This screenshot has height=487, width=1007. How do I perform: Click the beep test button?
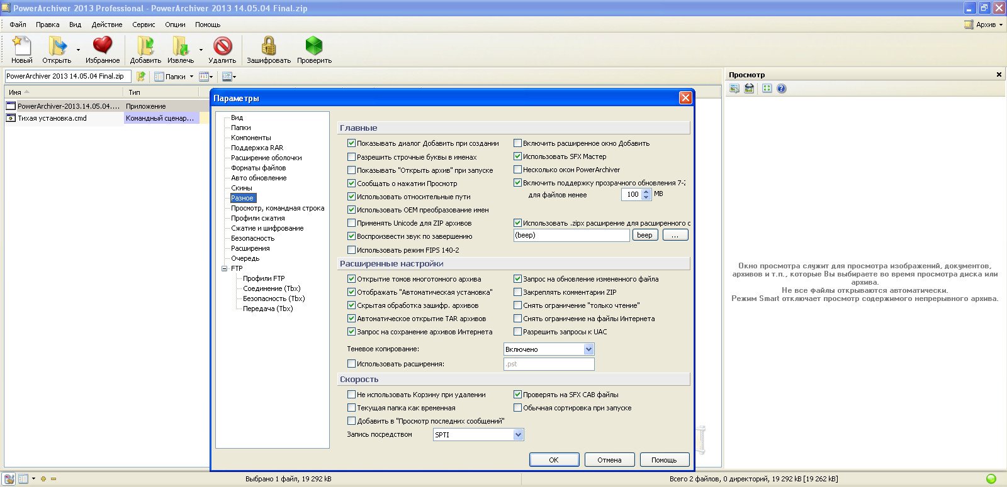(645, 235)
